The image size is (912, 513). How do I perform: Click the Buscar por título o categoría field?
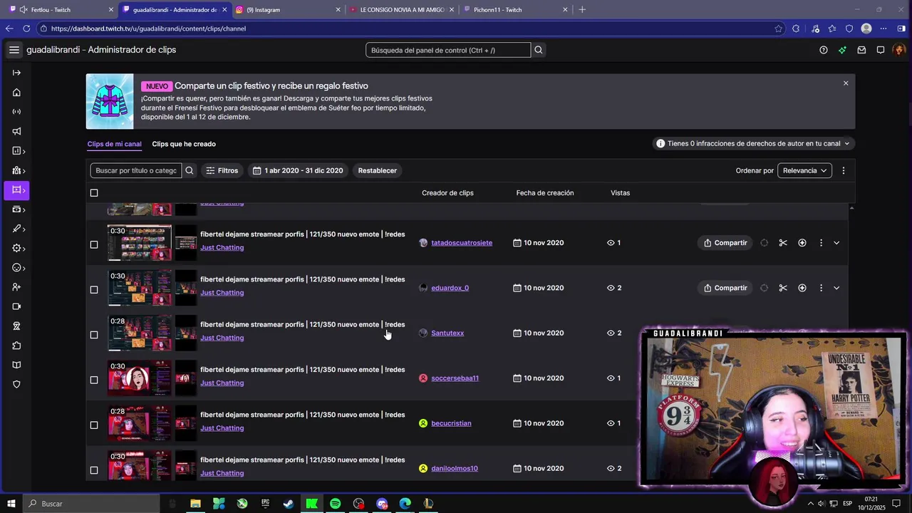(136, 170)
